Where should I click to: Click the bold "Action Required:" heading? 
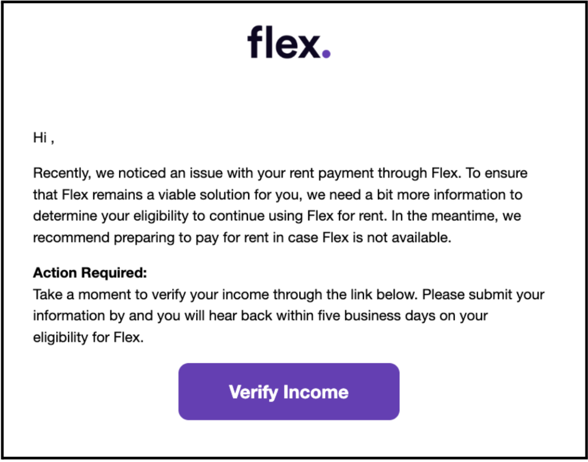[x=90, y=273]
